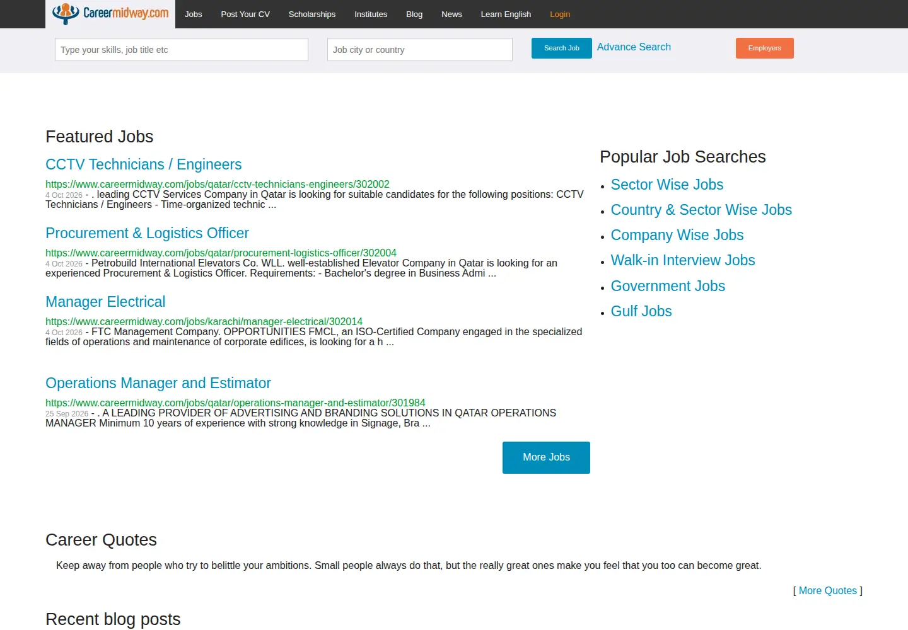Select the Featured Jobs heading
The image size is (908, 630).
tap(100, 137)
